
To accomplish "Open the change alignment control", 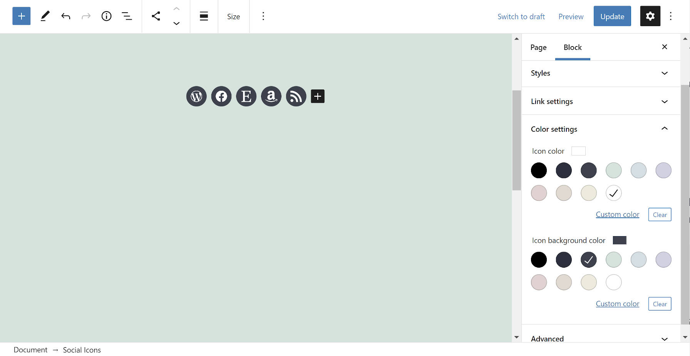I will coord(204,16).
